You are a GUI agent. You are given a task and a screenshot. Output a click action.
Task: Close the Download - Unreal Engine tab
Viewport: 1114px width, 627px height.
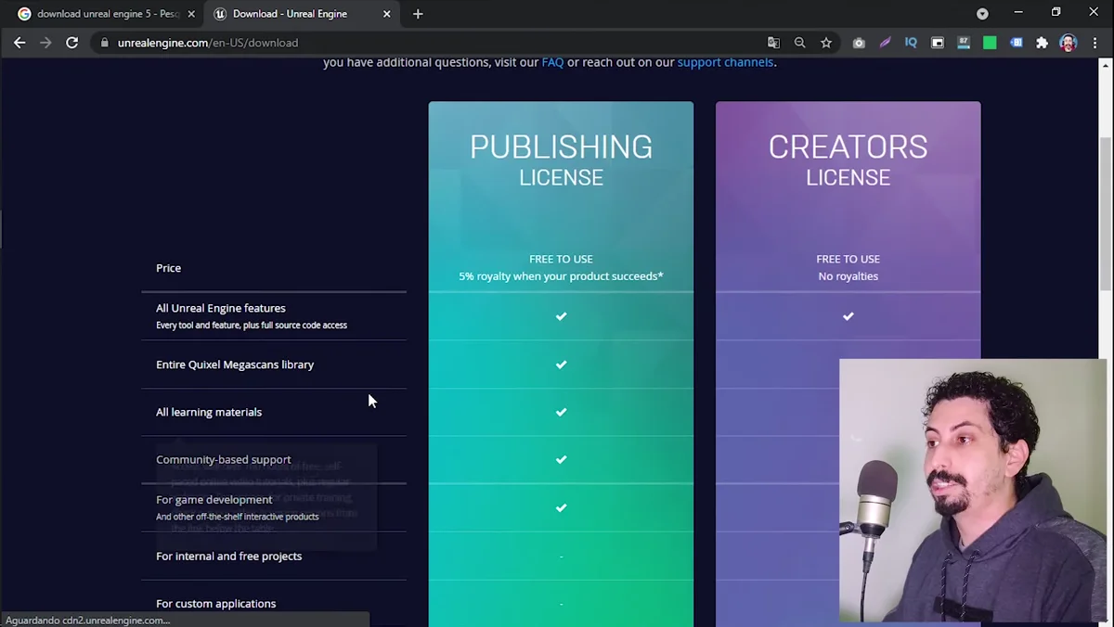pyautogui.click(x=387, y=14)
